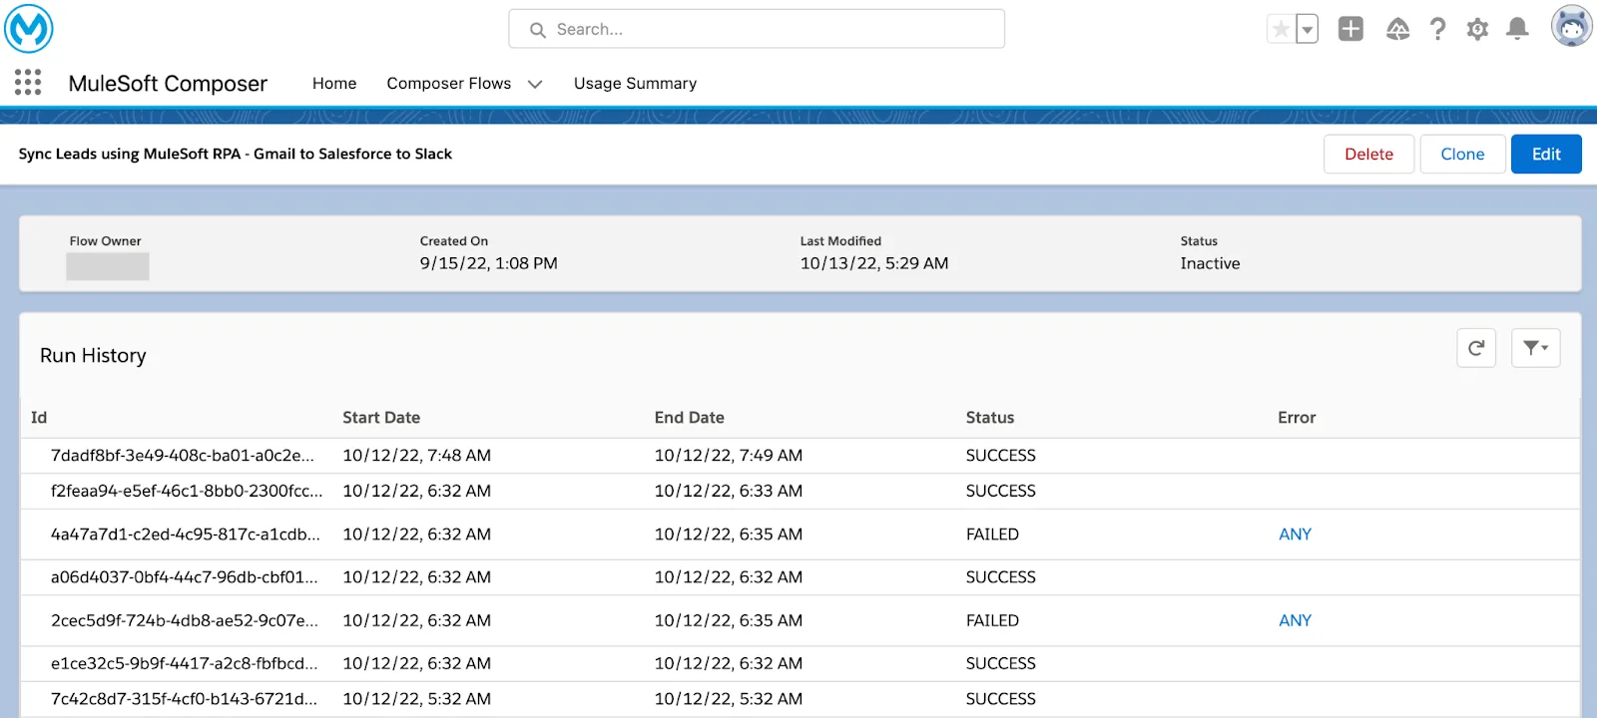Expand the favorites list dropdown arrow

(1307, 29)
